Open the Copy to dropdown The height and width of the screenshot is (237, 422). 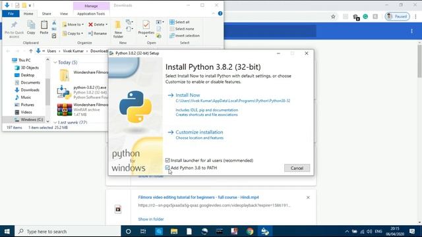73,34
